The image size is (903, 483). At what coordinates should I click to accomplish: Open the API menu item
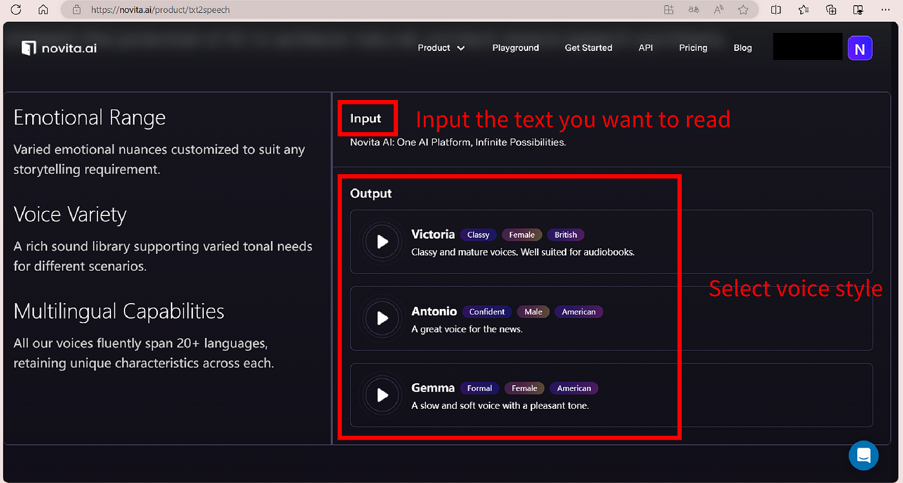click(x=646, y=48)
